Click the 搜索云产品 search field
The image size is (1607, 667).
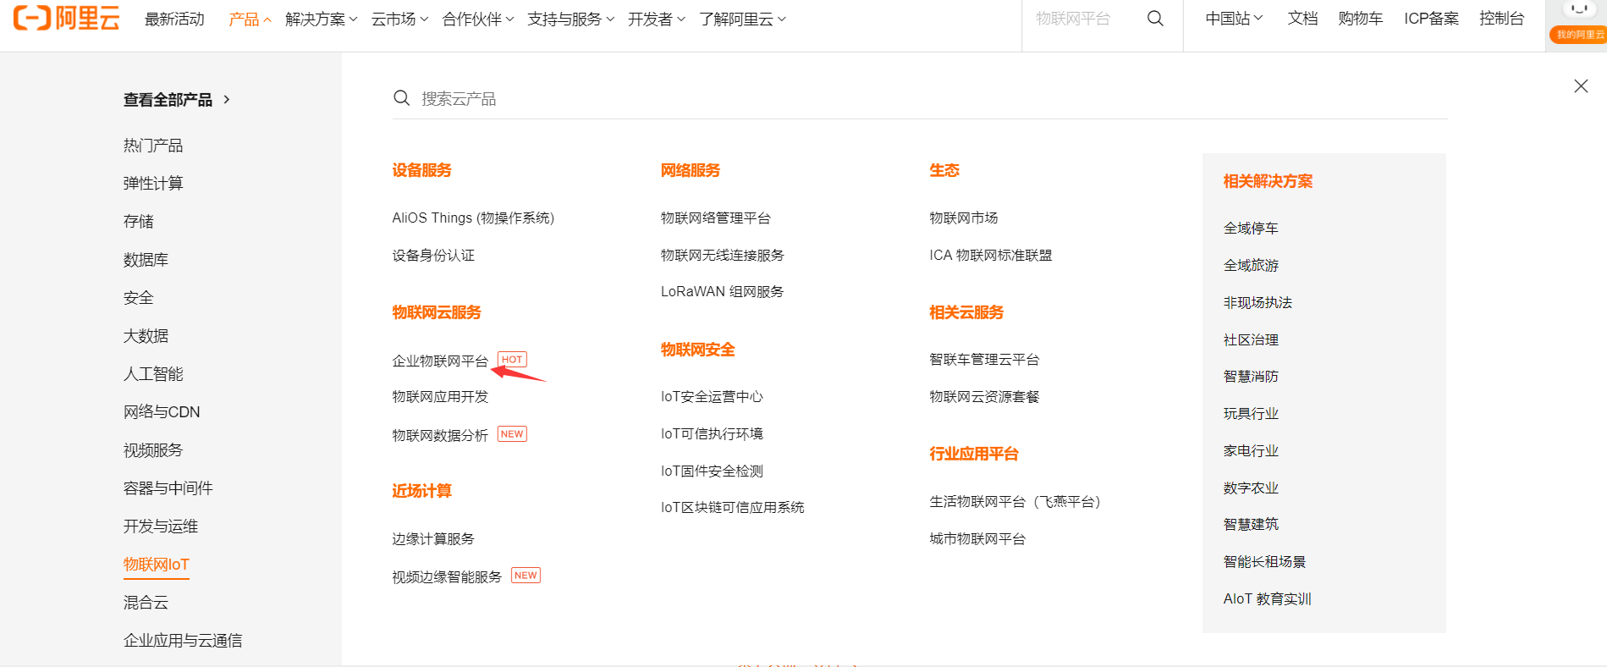(x=931, y=99)
